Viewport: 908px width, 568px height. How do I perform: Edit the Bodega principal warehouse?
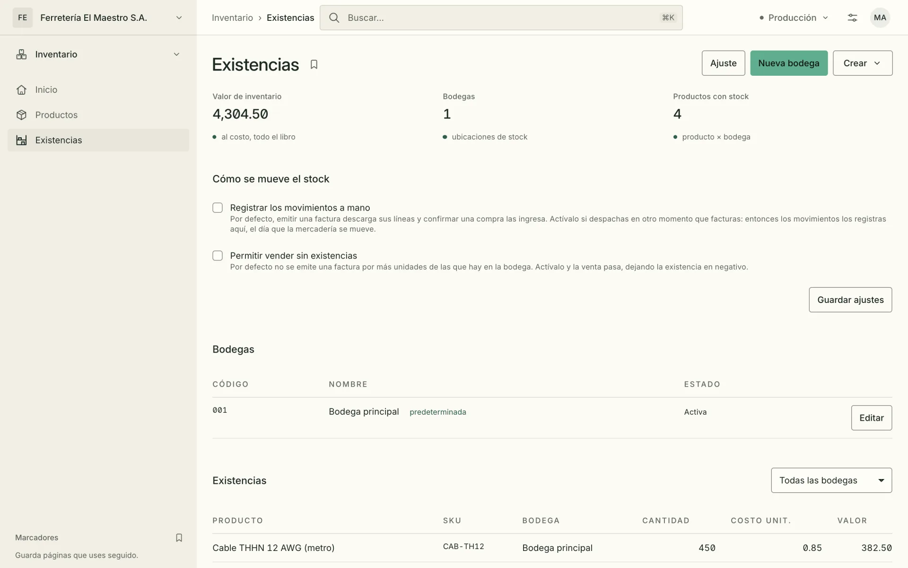coord(872,417)
